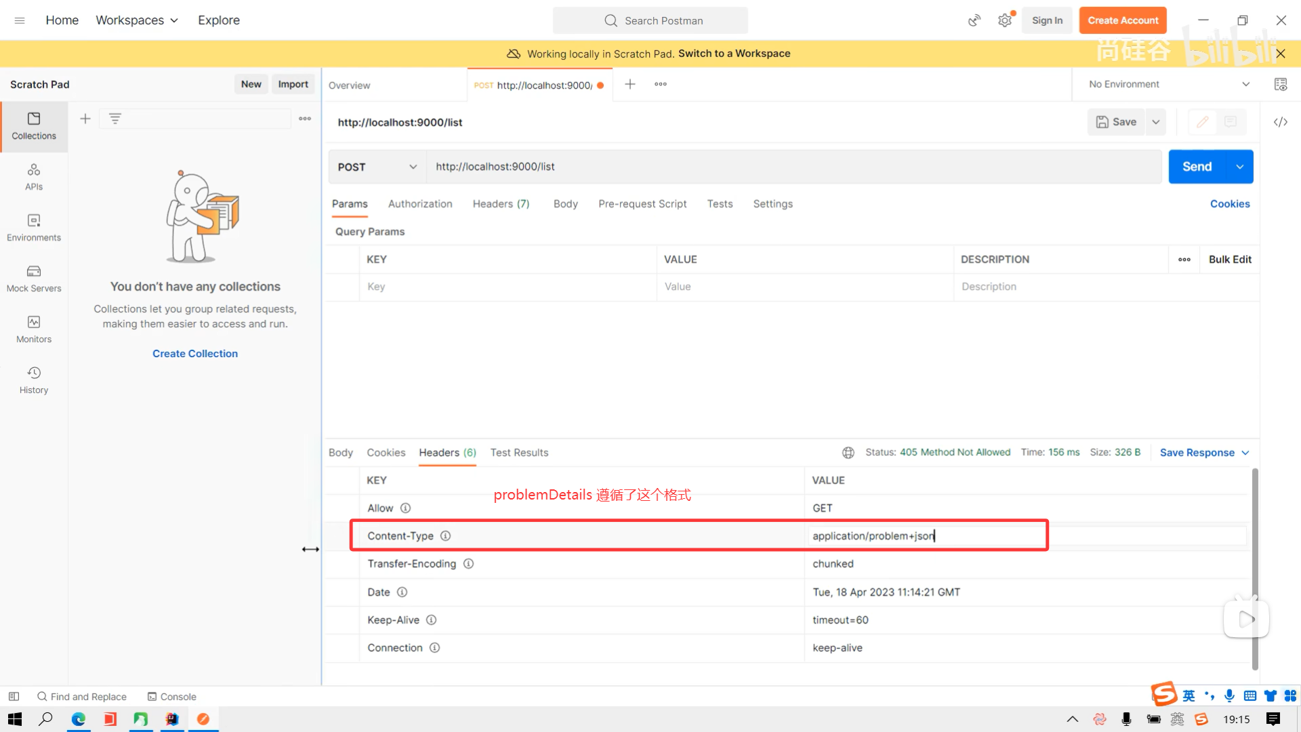Click the Bulk Edit button
The image size is (1301, 732).
pos(1230,260)
